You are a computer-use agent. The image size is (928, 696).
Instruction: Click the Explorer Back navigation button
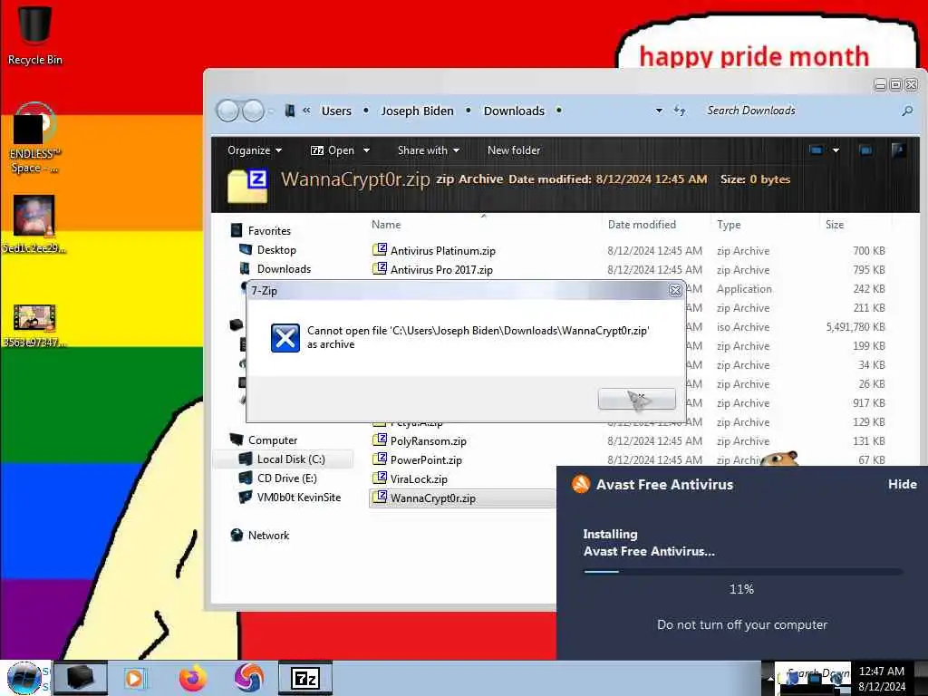[227, 111]
